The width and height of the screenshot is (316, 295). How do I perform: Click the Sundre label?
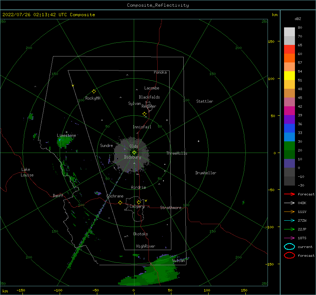coord(106,145)
